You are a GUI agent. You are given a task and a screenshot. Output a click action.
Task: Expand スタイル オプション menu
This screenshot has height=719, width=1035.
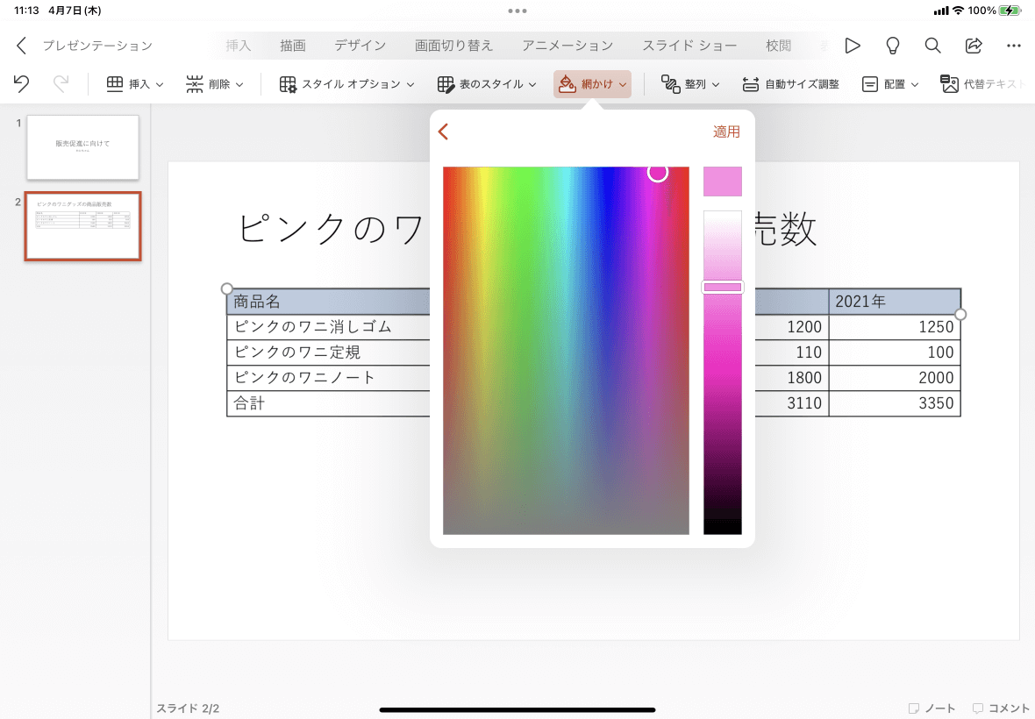[x=346, y=84]
